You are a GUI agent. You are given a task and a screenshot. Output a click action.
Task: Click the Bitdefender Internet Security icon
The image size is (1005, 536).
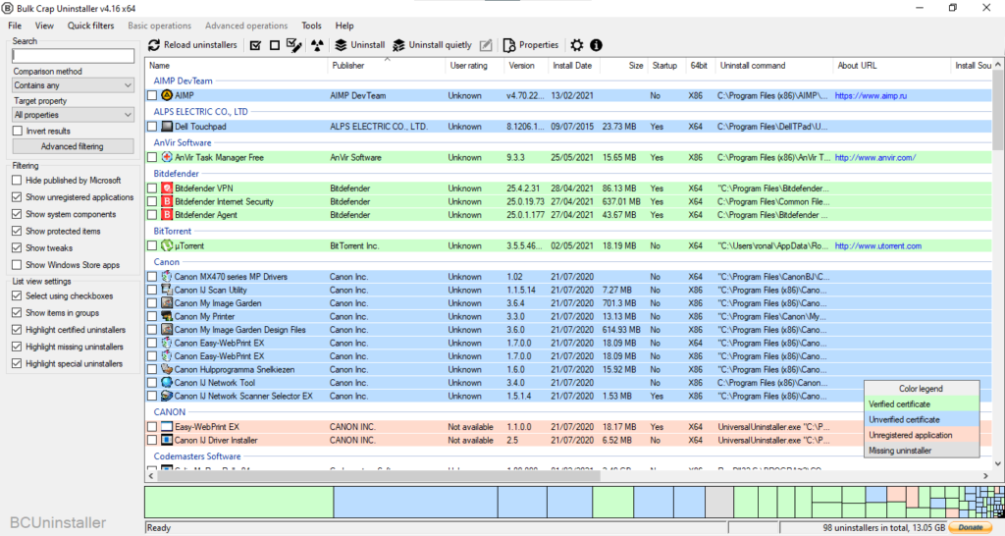(167, 201)
